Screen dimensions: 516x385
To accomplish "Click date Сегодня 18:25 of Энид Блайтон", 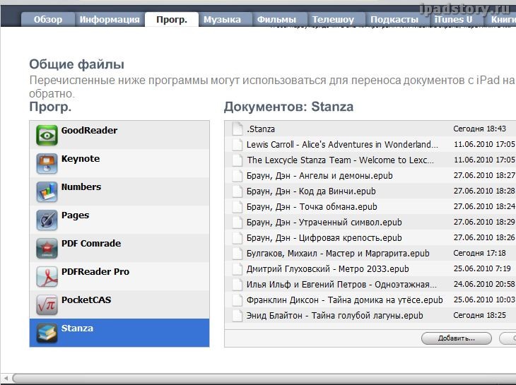I will coord(479,315).
